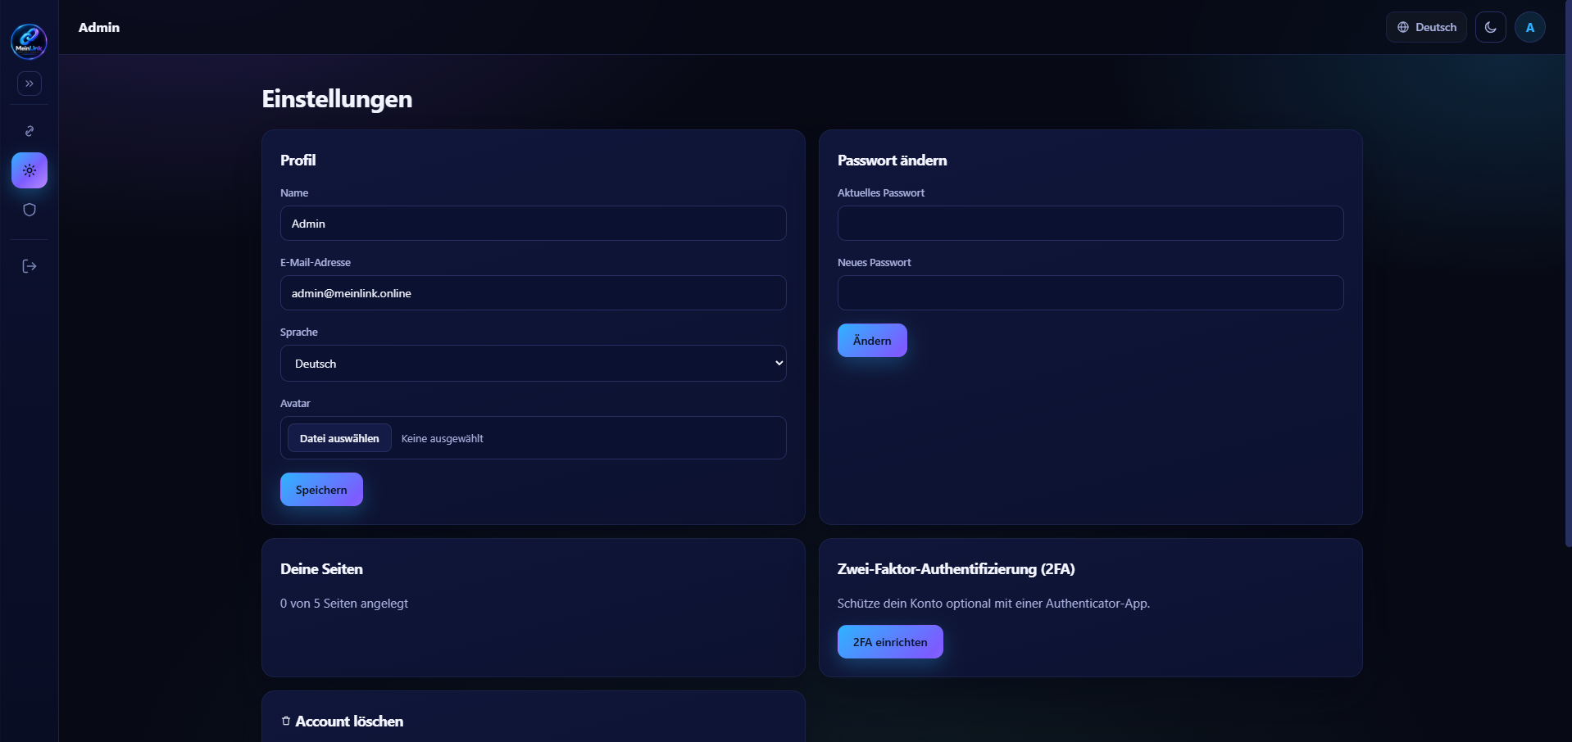Click Datei auswählen for avatar upload
This screenshot has width=1572, height=742.
point(339,438)
